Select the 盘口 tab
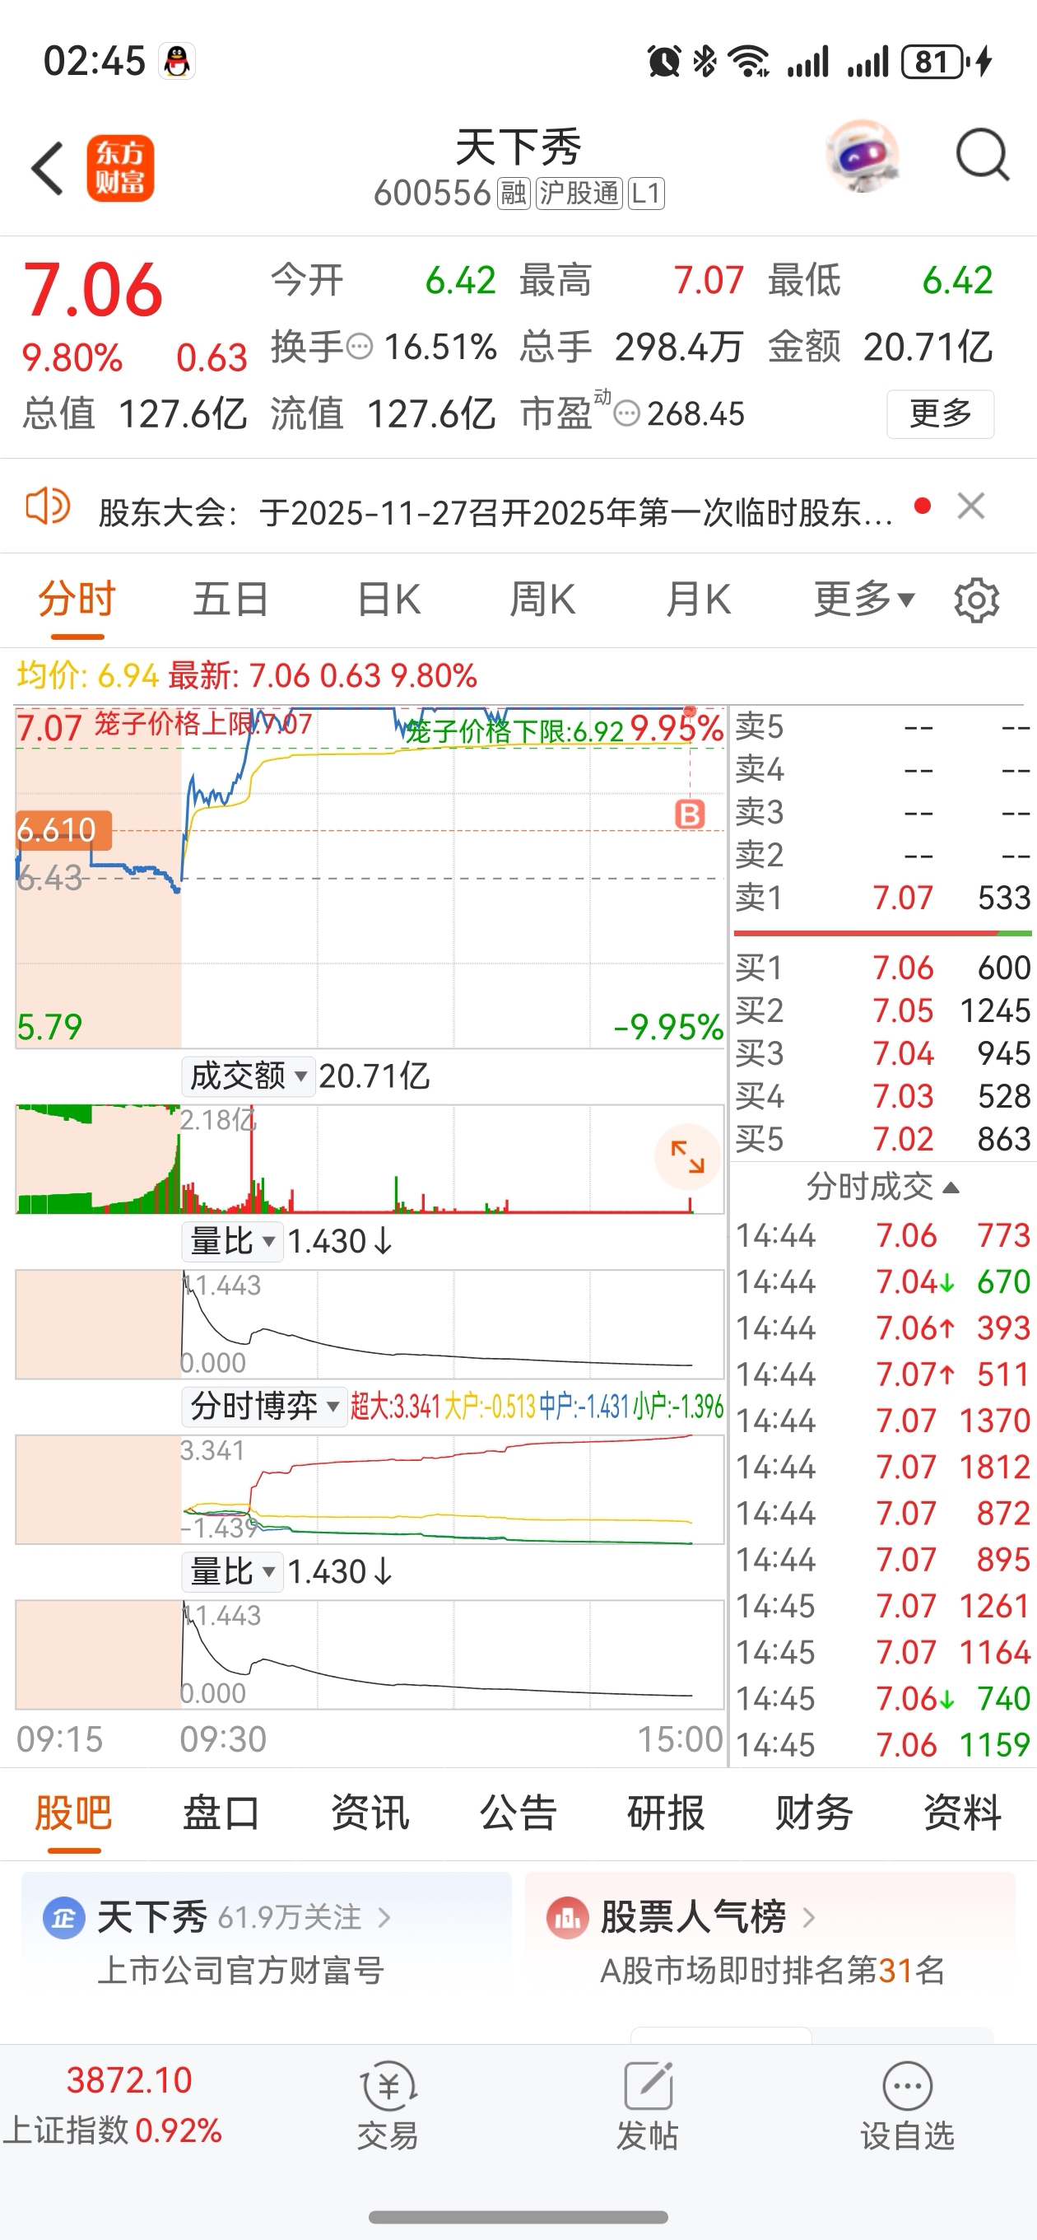 coord(221,1813)
